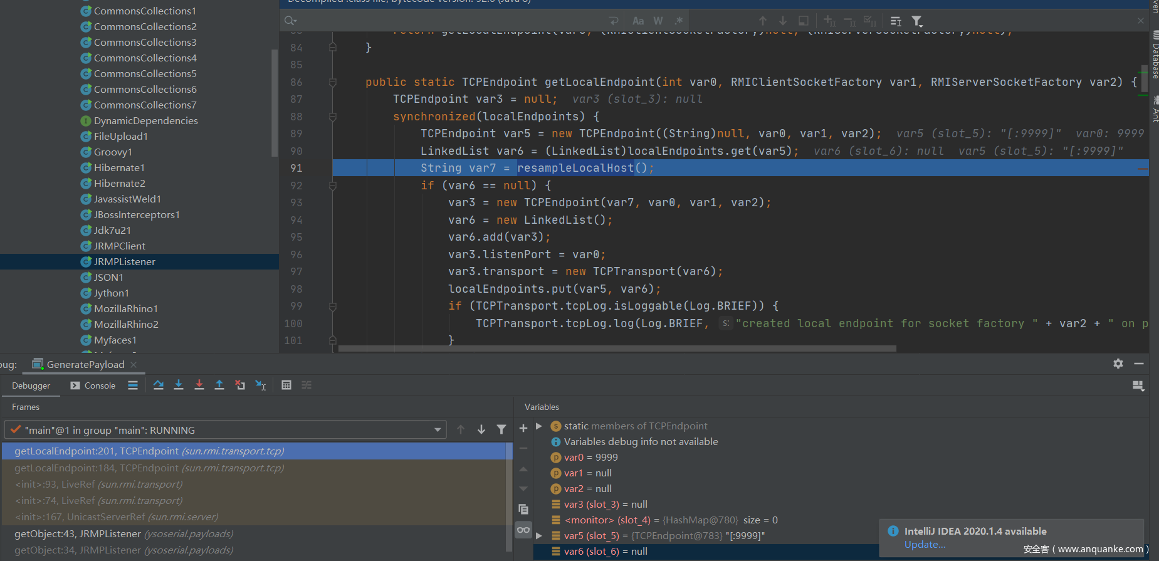Toggle the show watches glasses icon

coord(523,530)
